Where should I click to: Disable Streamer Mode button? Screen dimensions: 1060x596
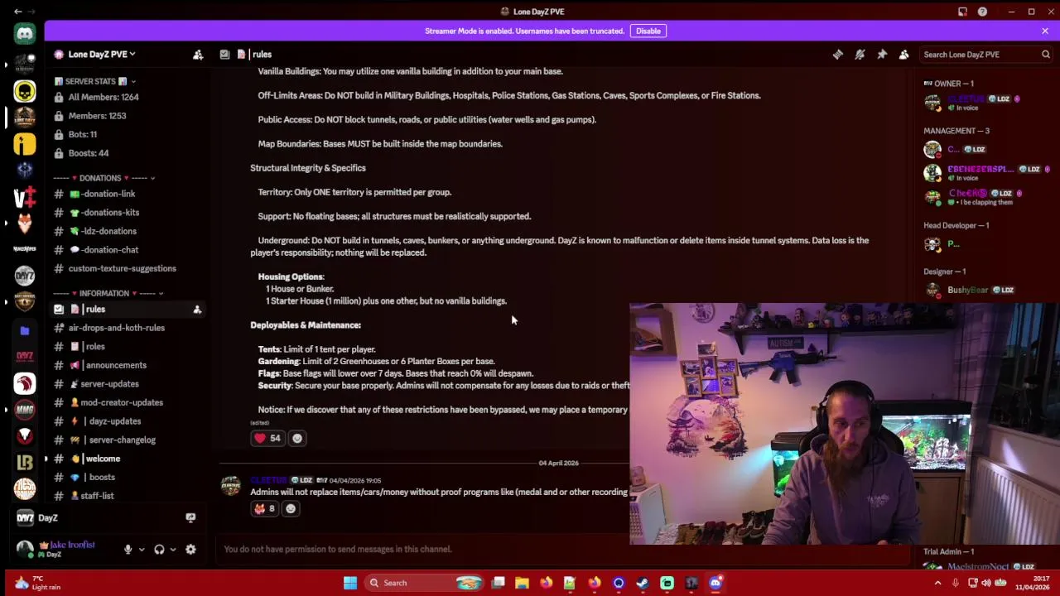648,31
